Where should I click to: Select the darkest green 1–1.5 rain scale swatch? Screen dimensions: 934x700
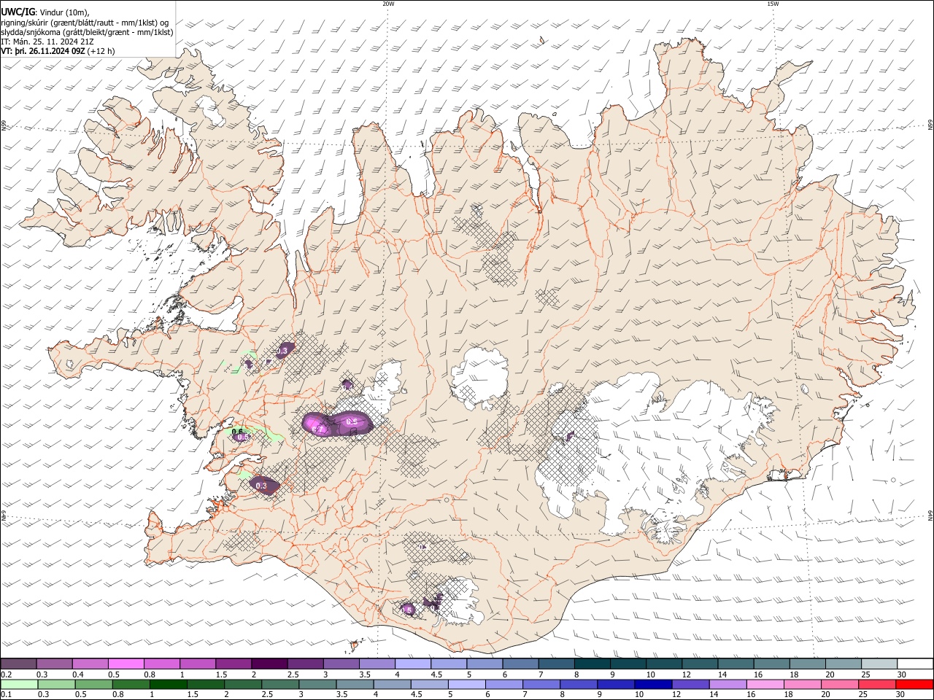[x=169, y=684]
